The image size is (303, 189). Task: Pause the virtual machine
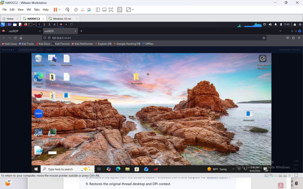pos(55,10)
